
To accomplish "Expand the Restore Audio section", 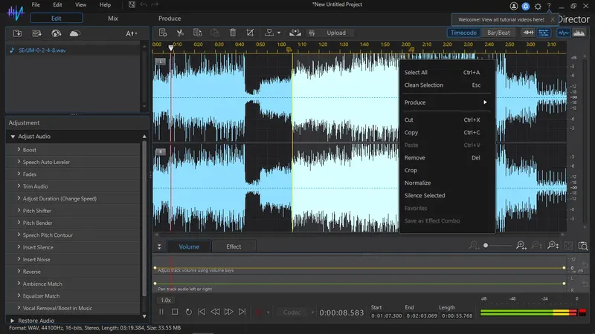I will [13, 320].
